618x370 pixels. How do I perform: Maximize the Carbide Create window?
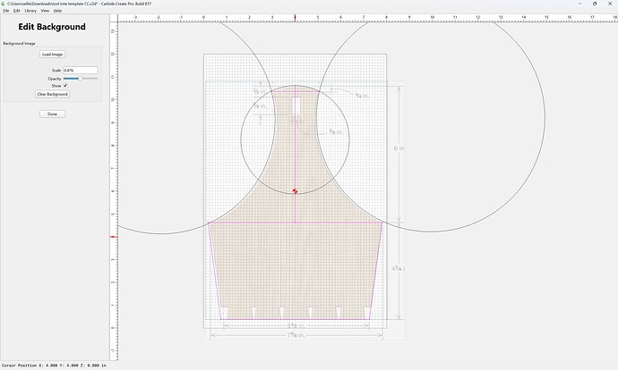[595, 4]
